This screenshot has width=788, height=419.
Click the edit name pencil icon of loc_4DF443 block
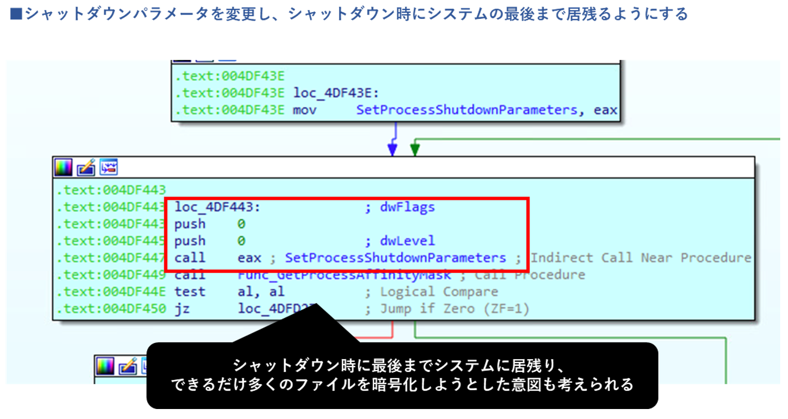[85, 167]
